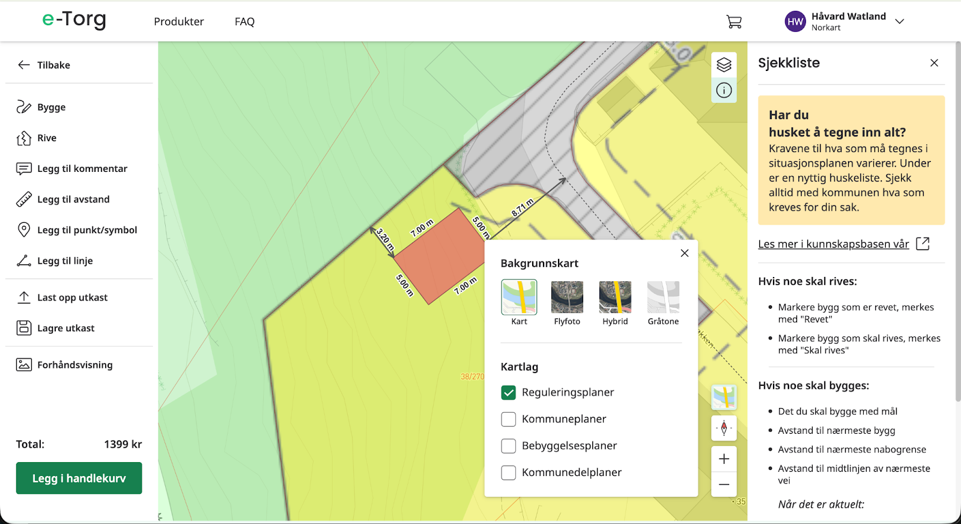This screenshot has width=961, height=524.
Task: Navigate to the FAQ page
Action: click(x=244, y=22)
